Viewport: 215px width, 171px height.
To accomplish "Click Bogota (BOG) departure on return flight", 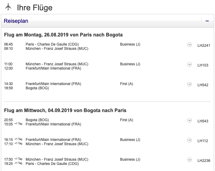I will coord(37,120).
